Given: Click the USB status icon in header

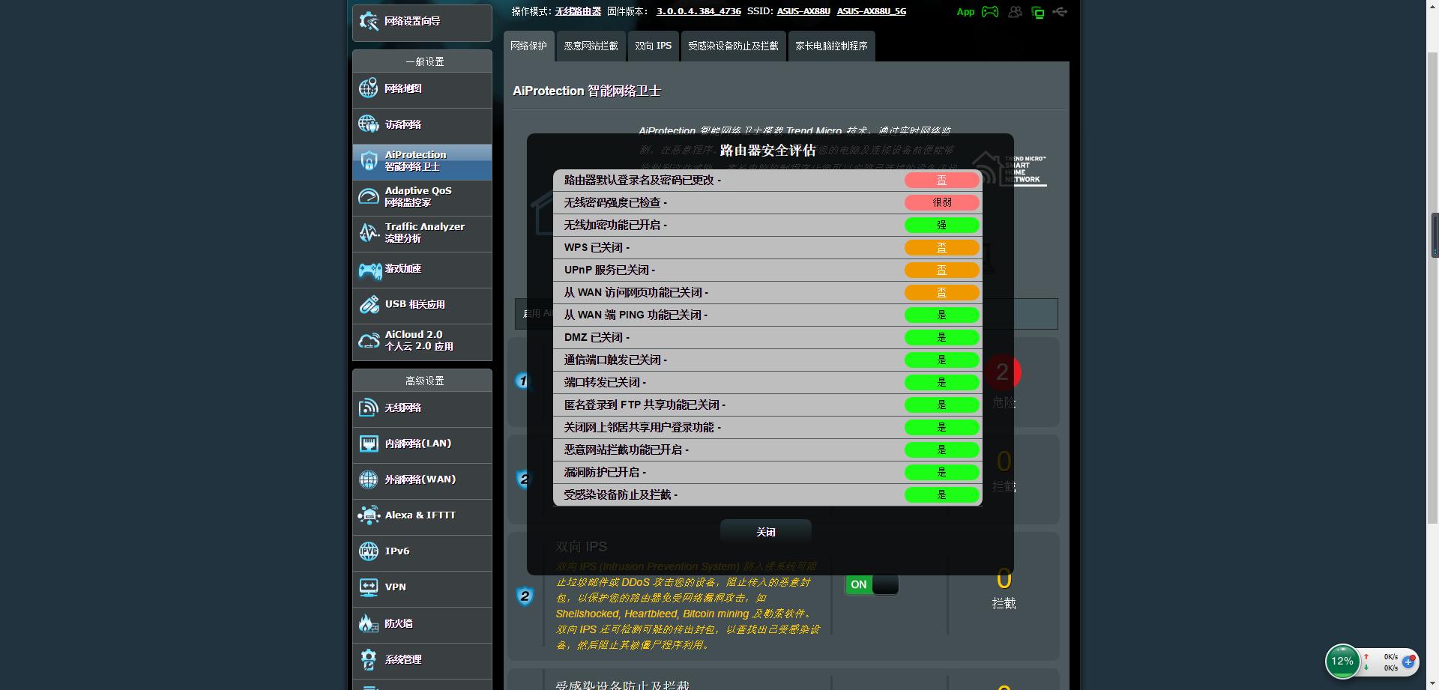Looking at the screenshot, I should (x=1060, y=12).
